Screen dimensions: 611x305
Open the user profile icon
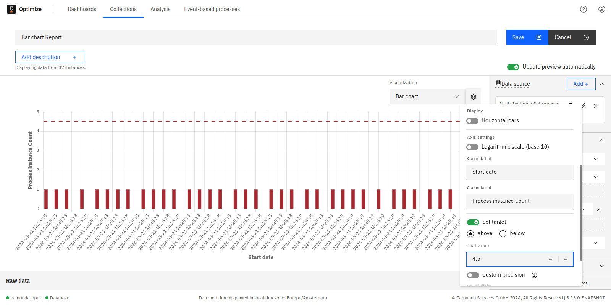[601, 9]
